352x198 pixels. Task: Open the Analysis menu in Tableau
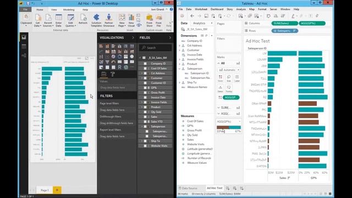(241, 9)
